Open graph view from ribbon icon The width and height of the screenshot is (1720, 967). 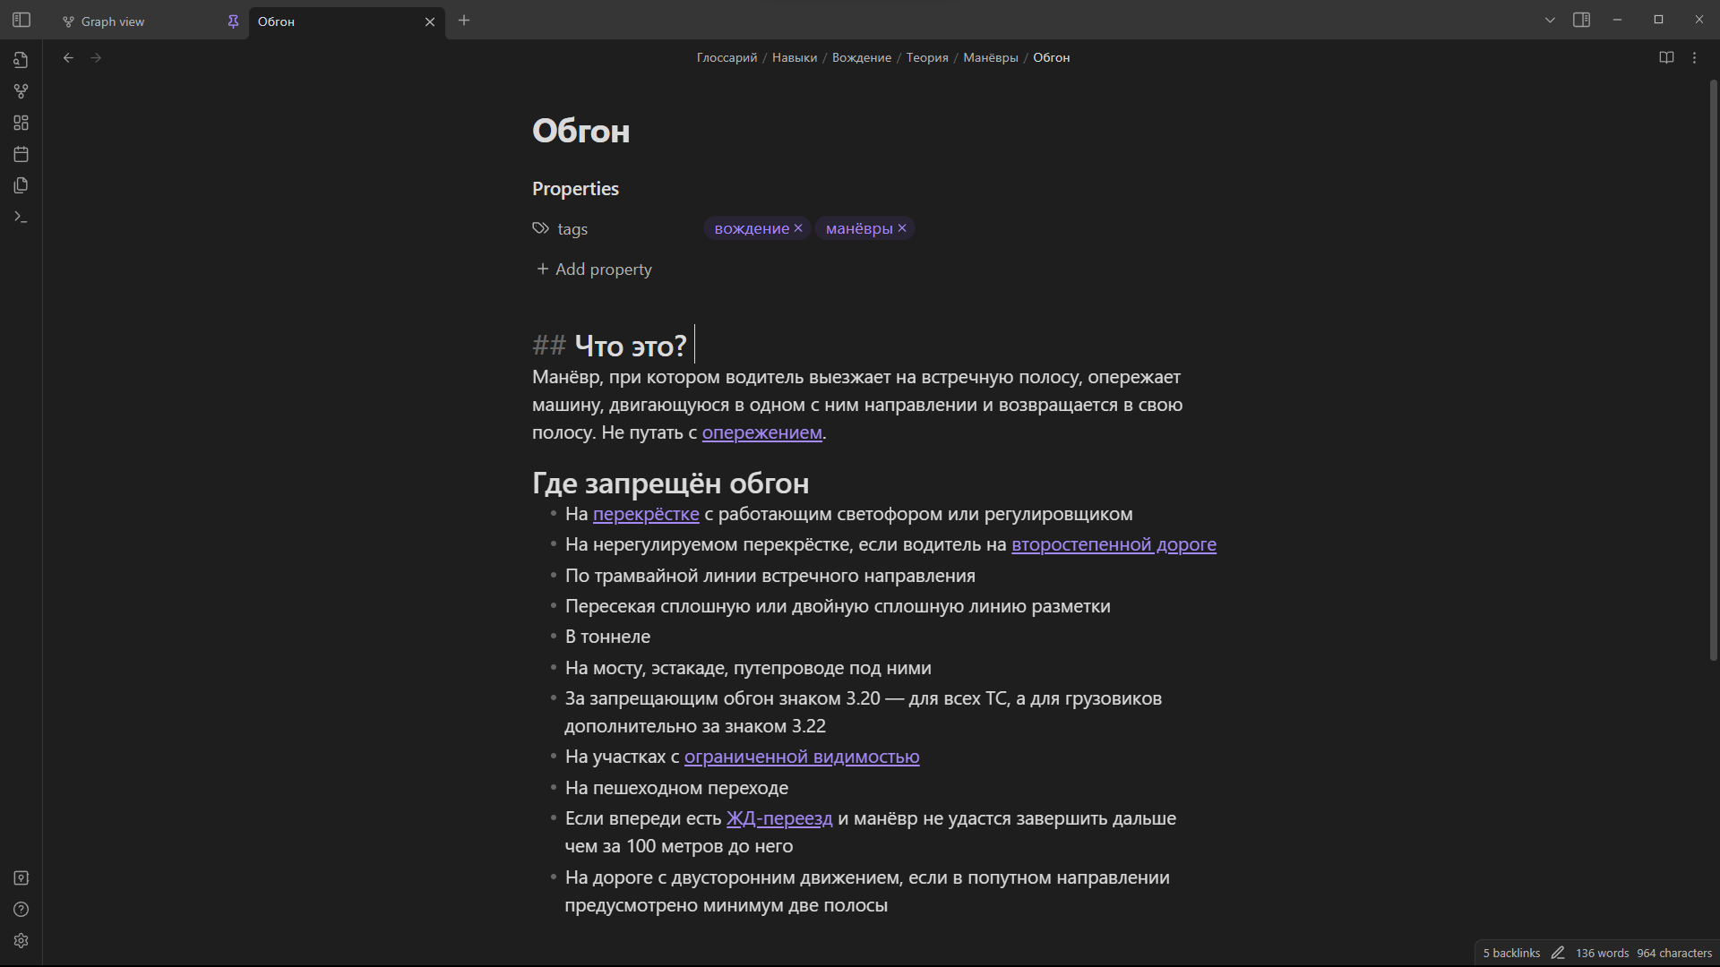(x=21, y=91)
